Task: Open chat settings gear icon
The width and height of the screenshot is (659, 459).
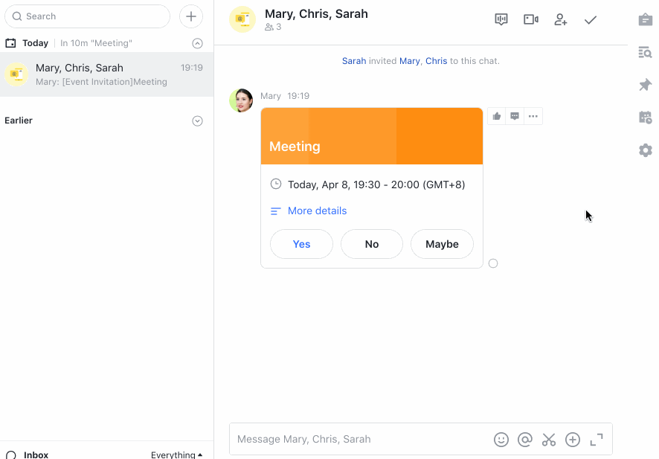Action: (x=645, y=150)
